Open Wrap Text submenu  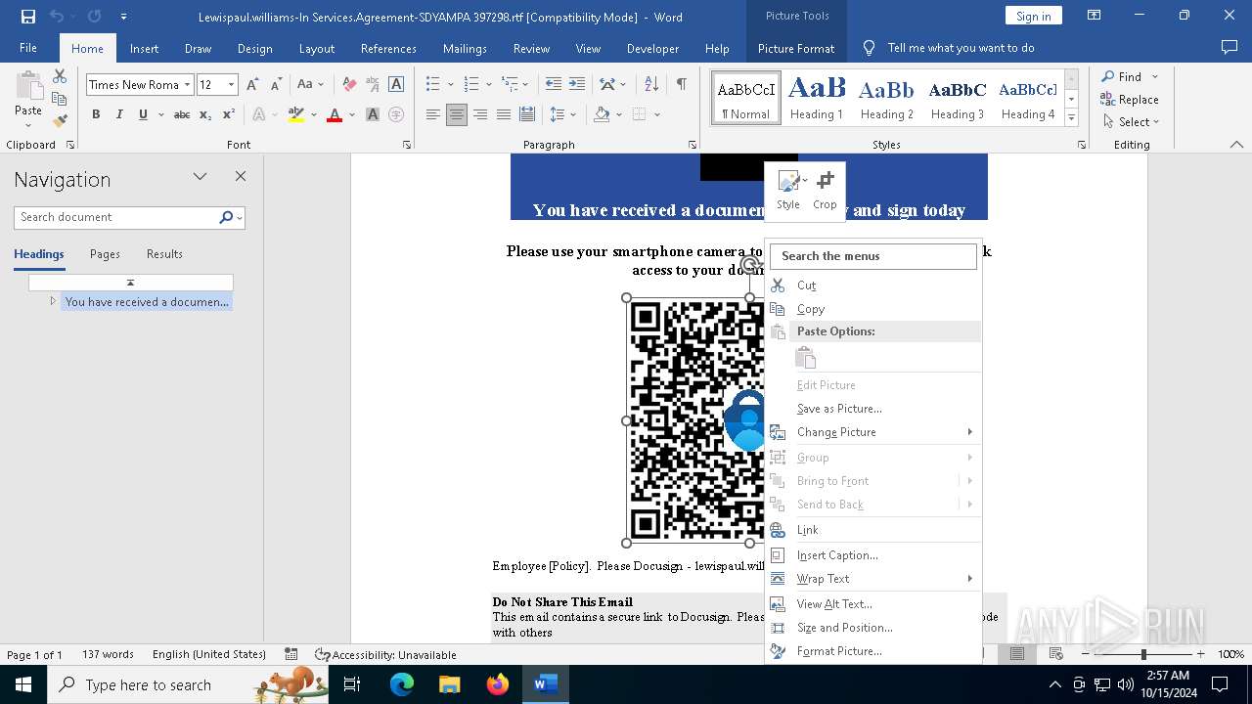pos(874,579)
